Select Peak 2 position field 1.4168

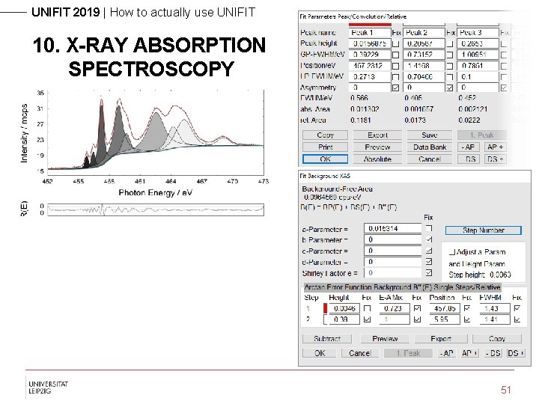click(x=424, y=66)
